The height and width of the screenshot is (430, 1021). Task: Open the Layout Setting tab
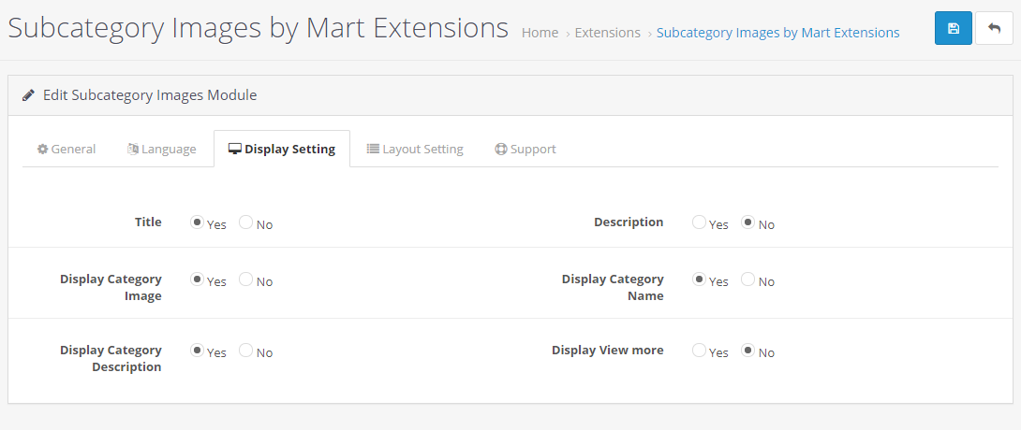(x=415, y=149)
